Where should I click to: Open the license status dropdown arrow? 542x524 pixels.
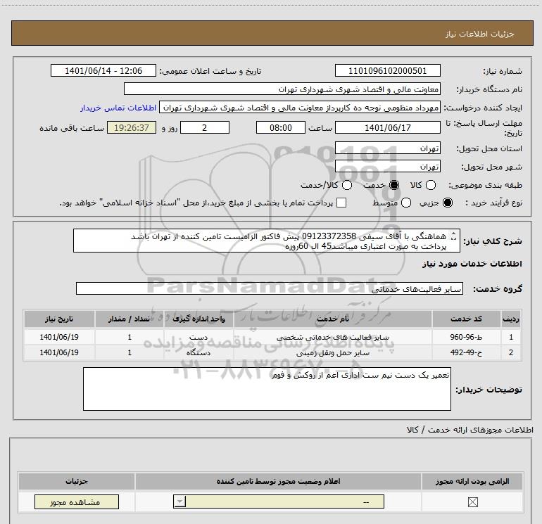click(x=179, y=501)
